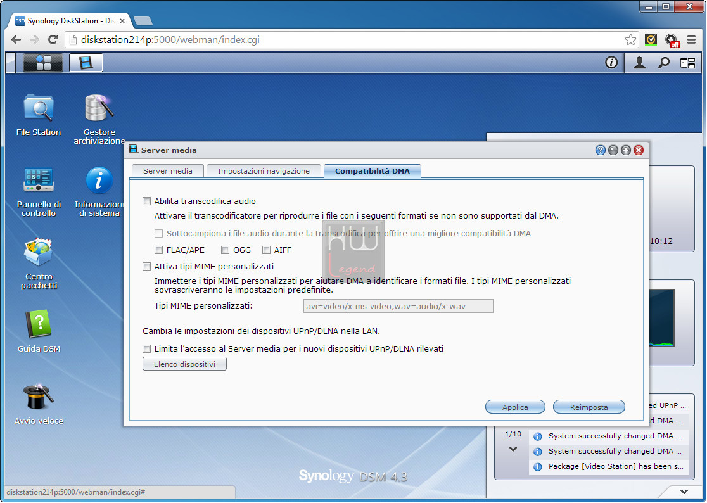This screenshot has height=503, width=707.
Task: Open DSM search magnifier
Action: coord(663,63)
